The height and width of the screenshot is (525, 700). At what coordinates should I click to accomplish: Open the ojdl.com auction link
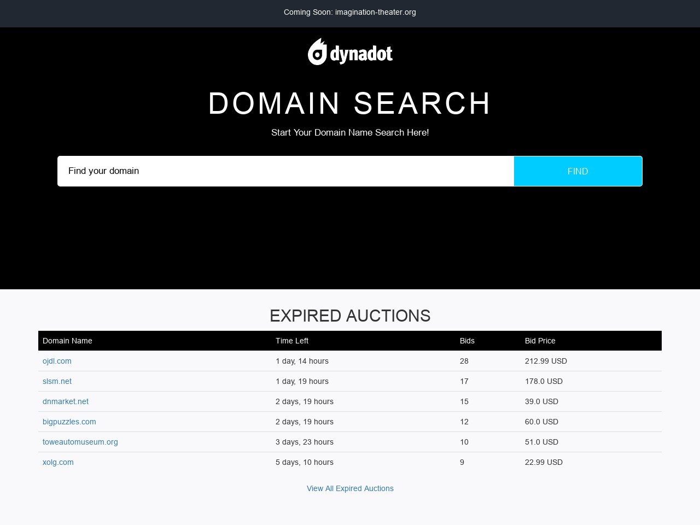[x=57, y=361]
